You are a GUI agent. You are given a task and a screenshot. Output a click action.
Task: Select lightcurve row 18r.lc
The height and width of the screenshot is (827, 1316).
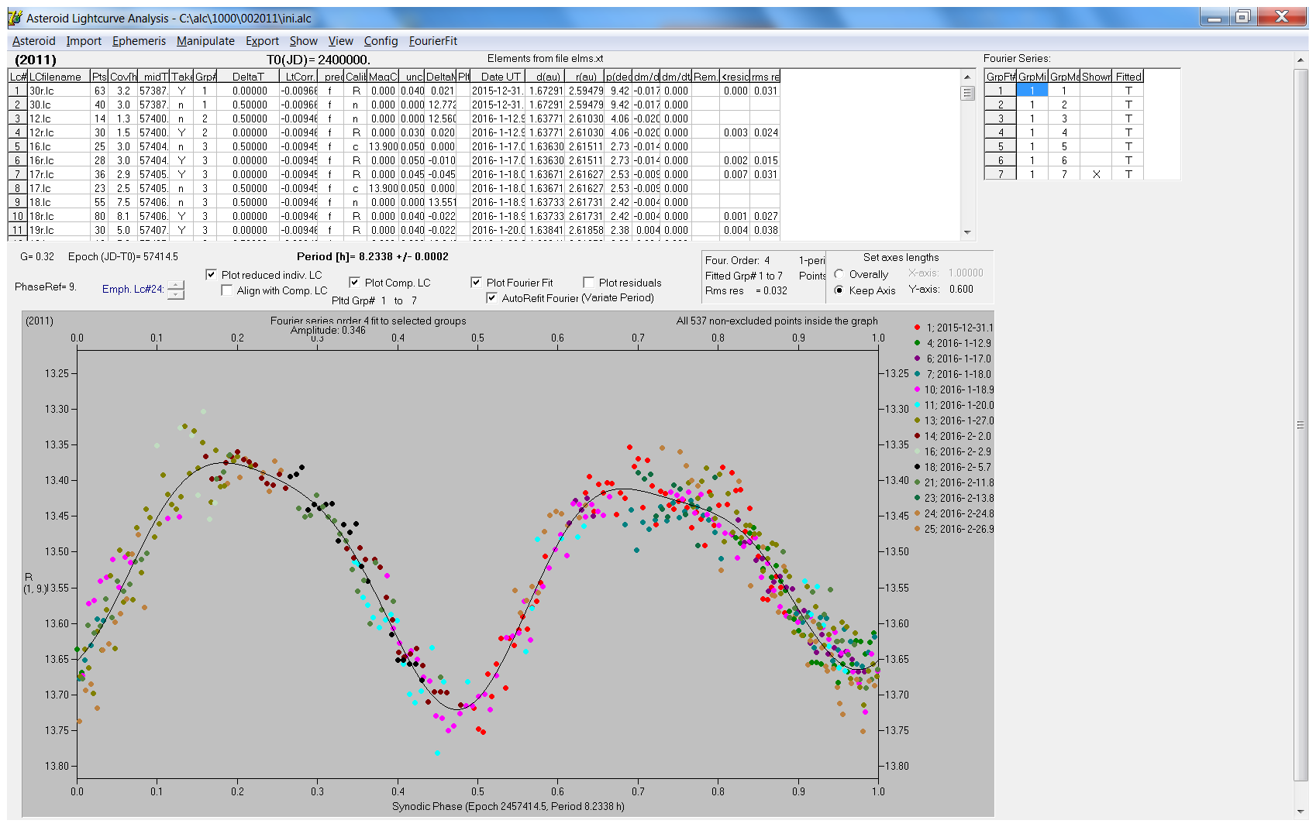pyautogui.click(x=394, y=216)
